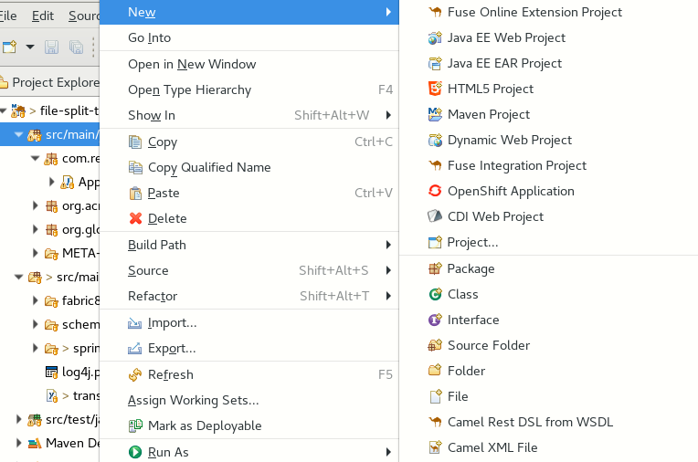Click the Import... icon
Viewport: 698px width, 462px height.
click(x=135, y=323)
